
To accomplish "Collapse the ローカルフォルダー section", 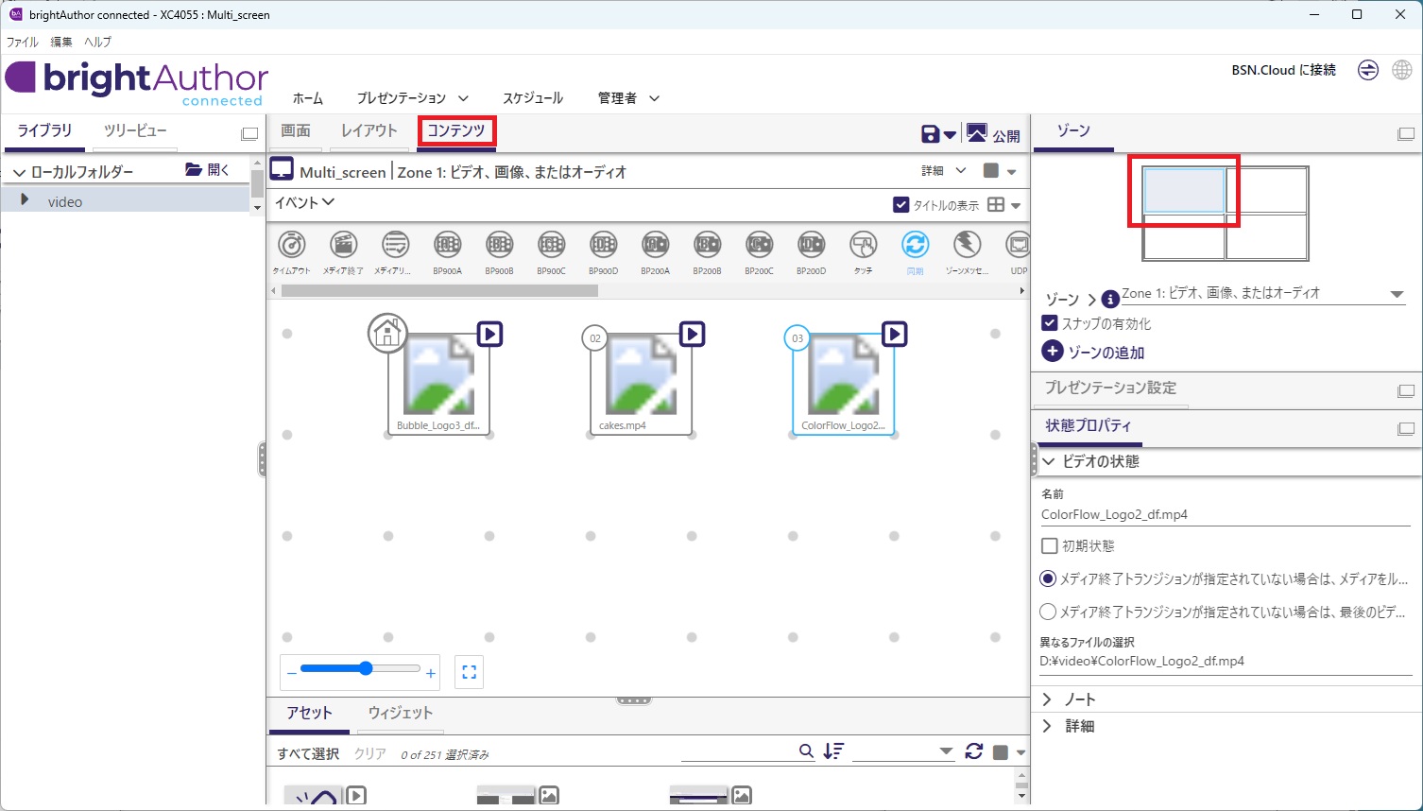I will pyautogui.click(x=19, y=172).
